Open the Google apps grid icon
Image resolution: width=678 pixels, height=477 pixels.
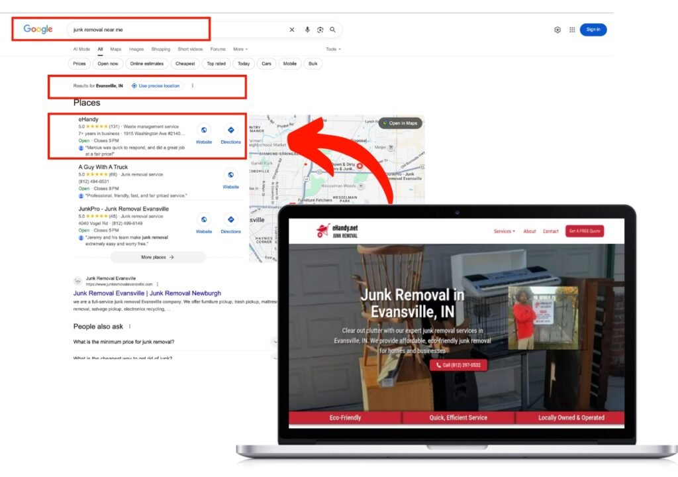click(572, 30)
